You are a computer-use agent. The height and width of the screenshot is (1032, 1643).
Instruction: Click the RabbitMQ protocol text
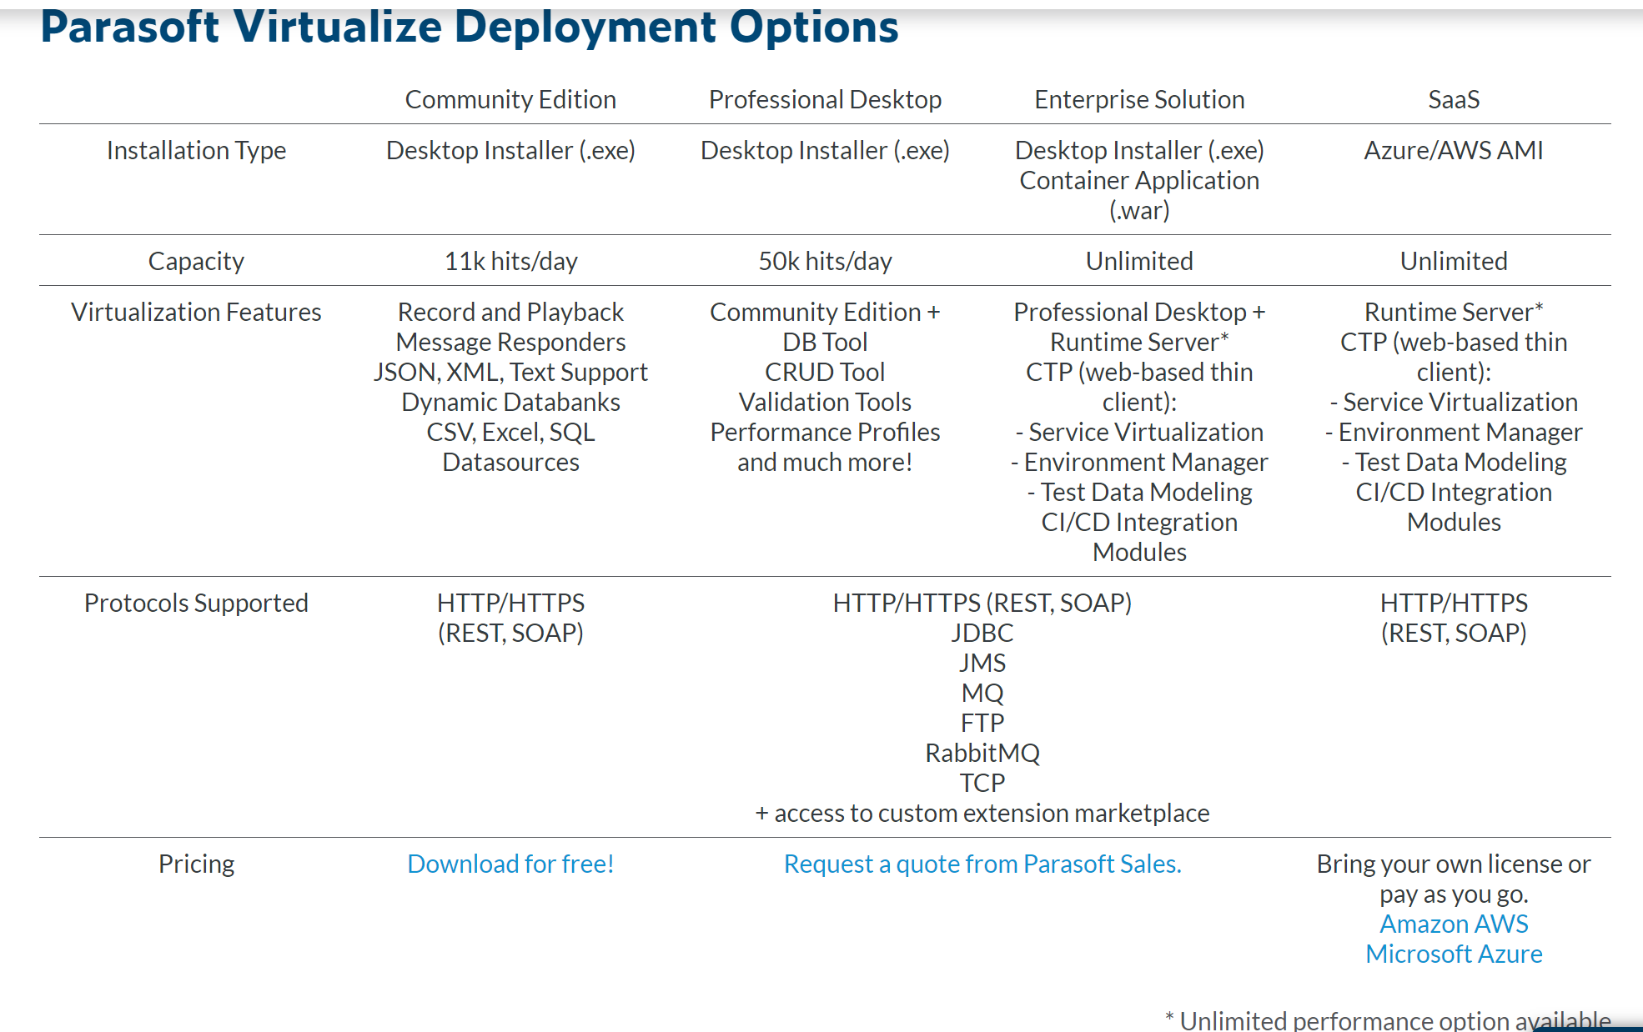pyautogui.click(x=982, y=753)
